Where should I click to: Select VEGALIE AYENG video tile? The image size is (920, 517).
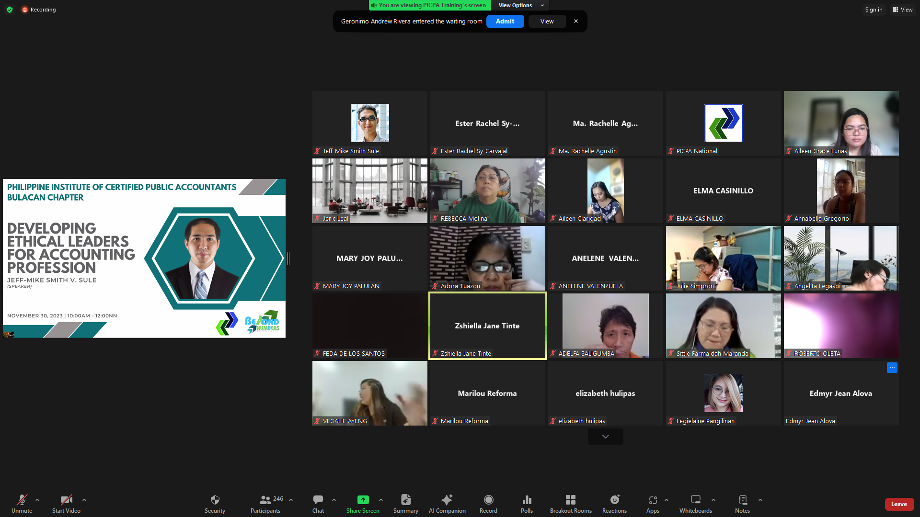[x=370, y=393]
